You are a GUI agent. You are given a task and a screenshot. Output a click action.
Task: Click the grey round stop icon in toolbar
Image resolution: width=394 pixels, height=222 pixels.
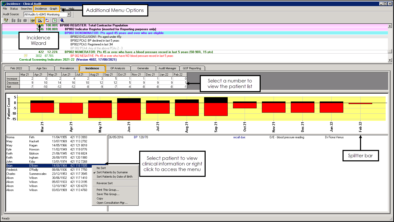pyautogui.click(x=25, y=21)
